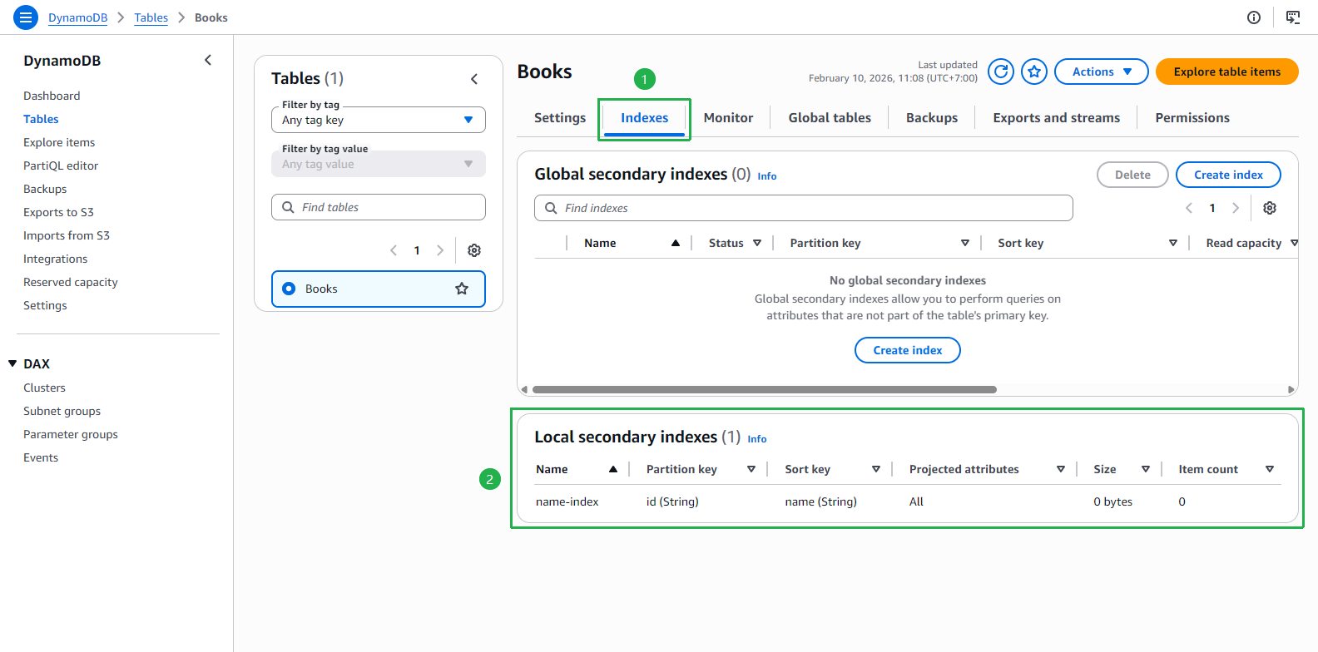Sort global indexes by Read capacity
Viewport: 1318px width, 652px height.
point(1294,243)
